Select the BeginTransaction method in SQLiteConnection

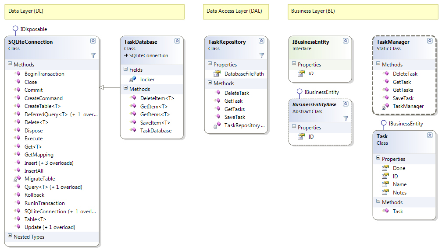tap(44, 74)
